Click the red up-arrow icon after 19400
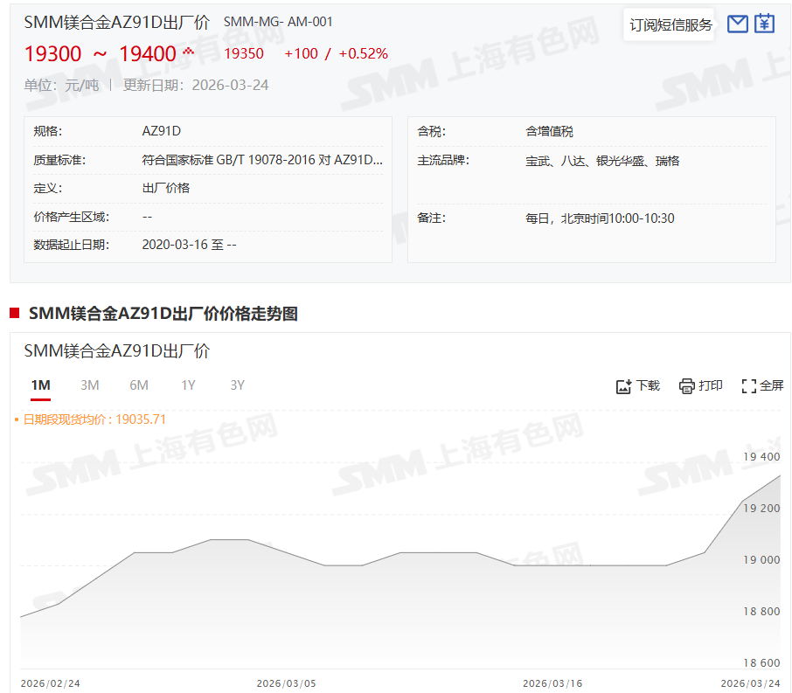The width and height of the screenshot is (792, 693). (188, 52)
